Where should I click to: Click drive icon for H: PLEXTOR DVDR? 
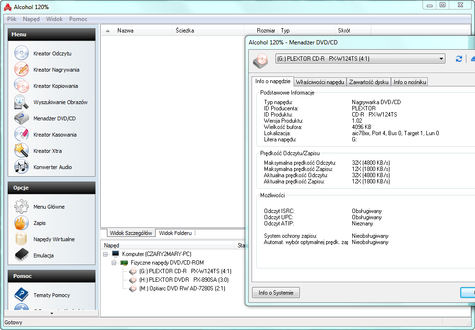(133, 280)
